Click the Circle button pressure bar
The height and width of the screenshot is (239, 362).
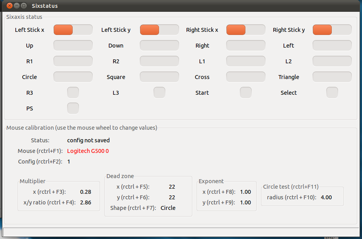click(x=73, y=77)
